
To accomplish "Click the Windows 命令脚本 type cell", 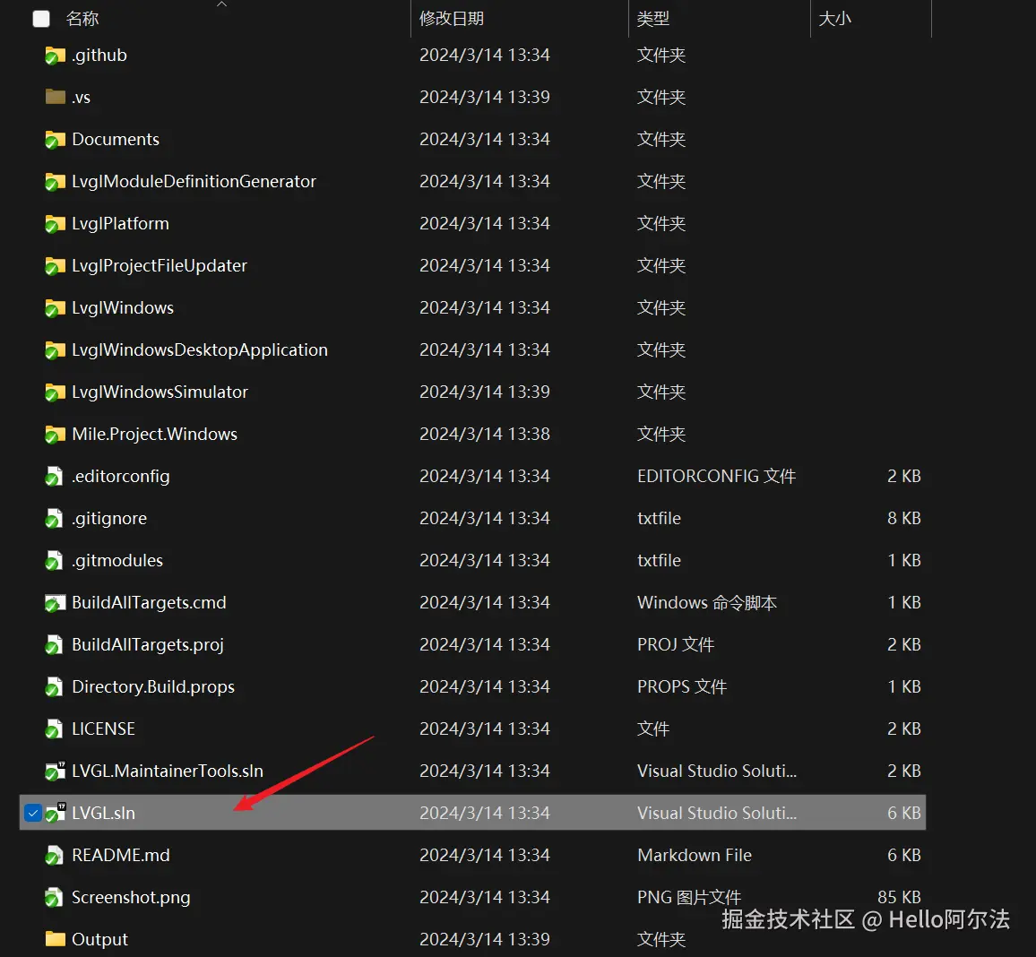I will point(707,602).
